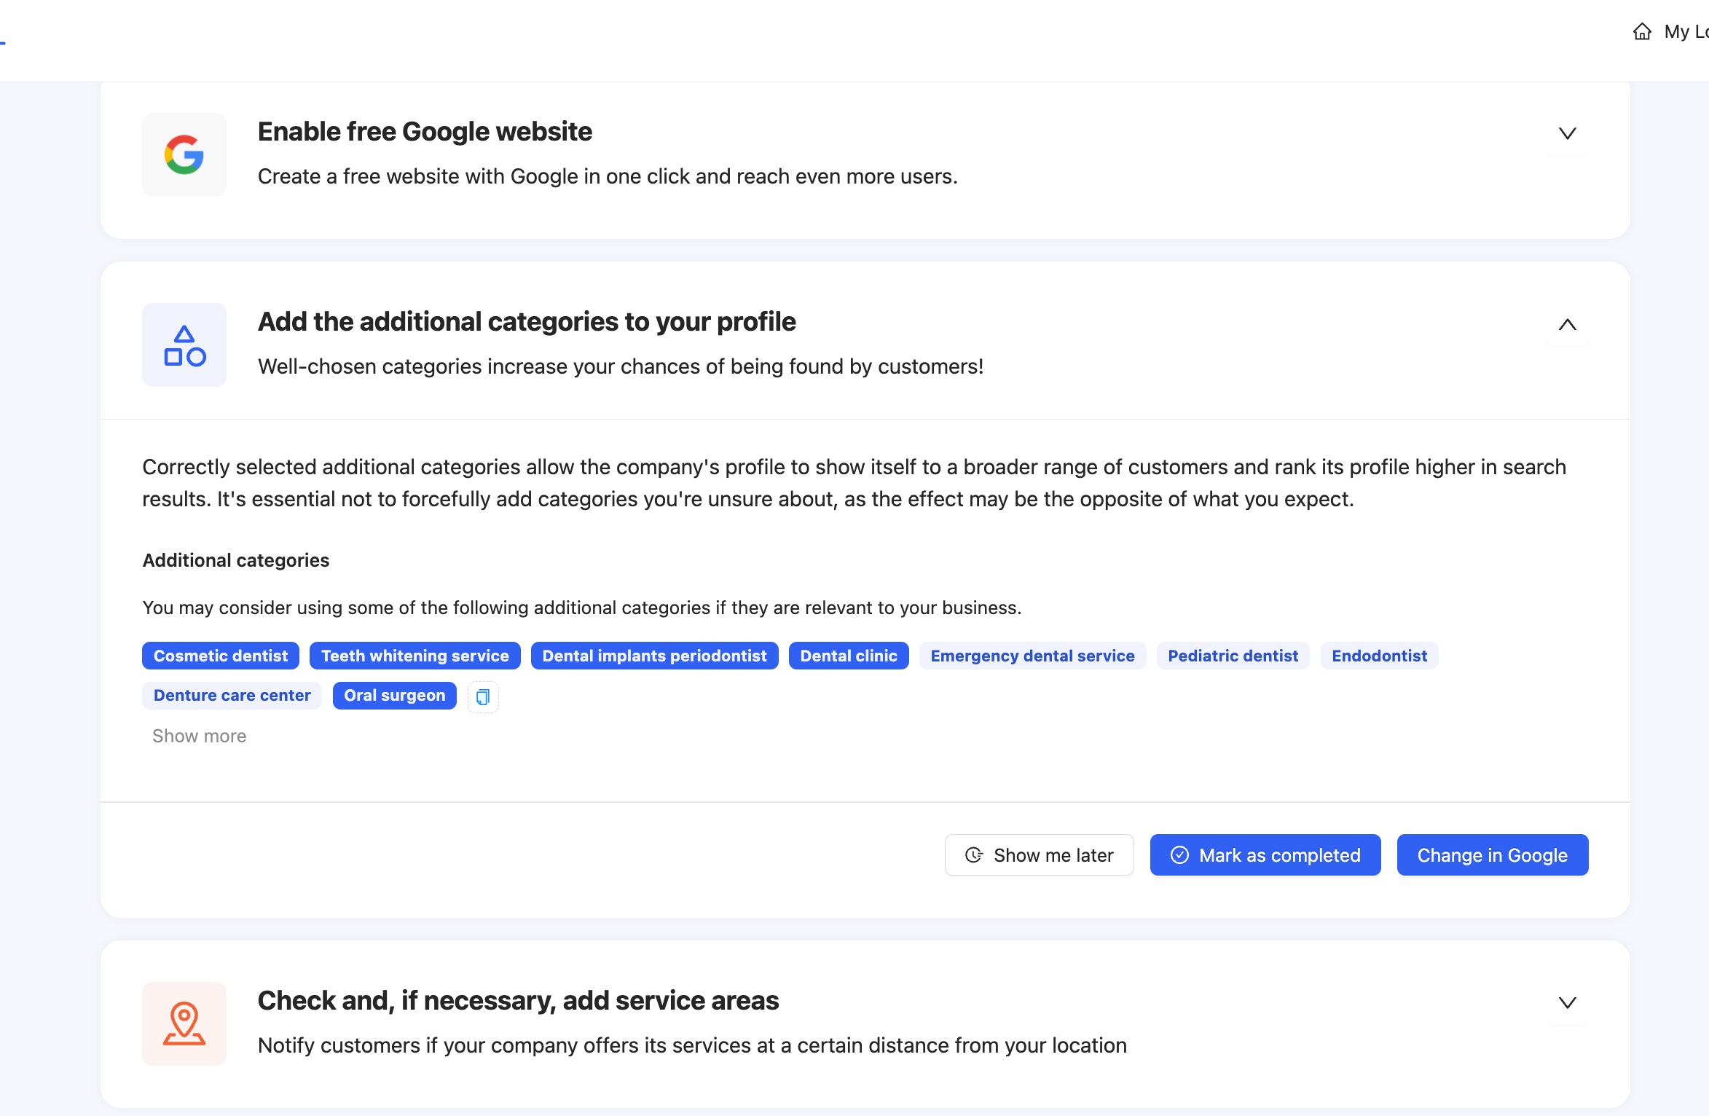Click the categories shapes icon
The width and height of the screenshot is (1709, 1116).
(184, 345)
